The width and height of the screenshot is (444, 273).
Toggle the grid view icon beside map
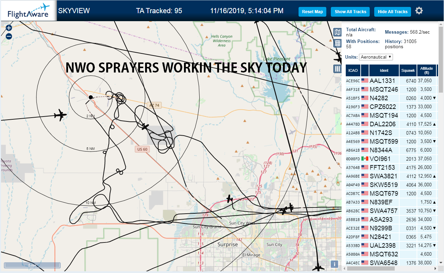tap(337, 43)
